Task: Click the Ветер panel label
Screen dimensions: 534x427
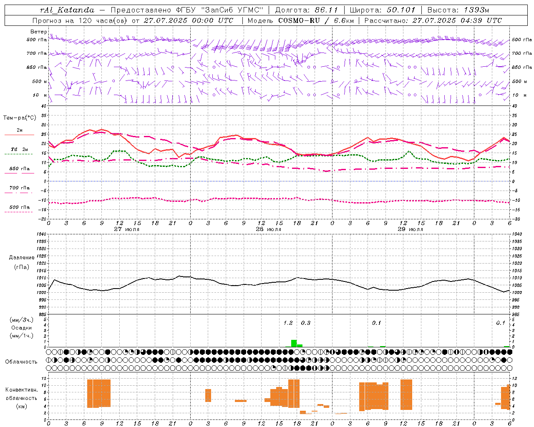Action: [x=38, y=32]
